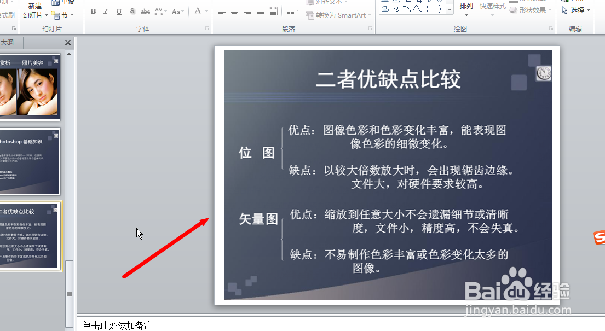Open the Drawing group dialog launcher

(x=551, y=28)
